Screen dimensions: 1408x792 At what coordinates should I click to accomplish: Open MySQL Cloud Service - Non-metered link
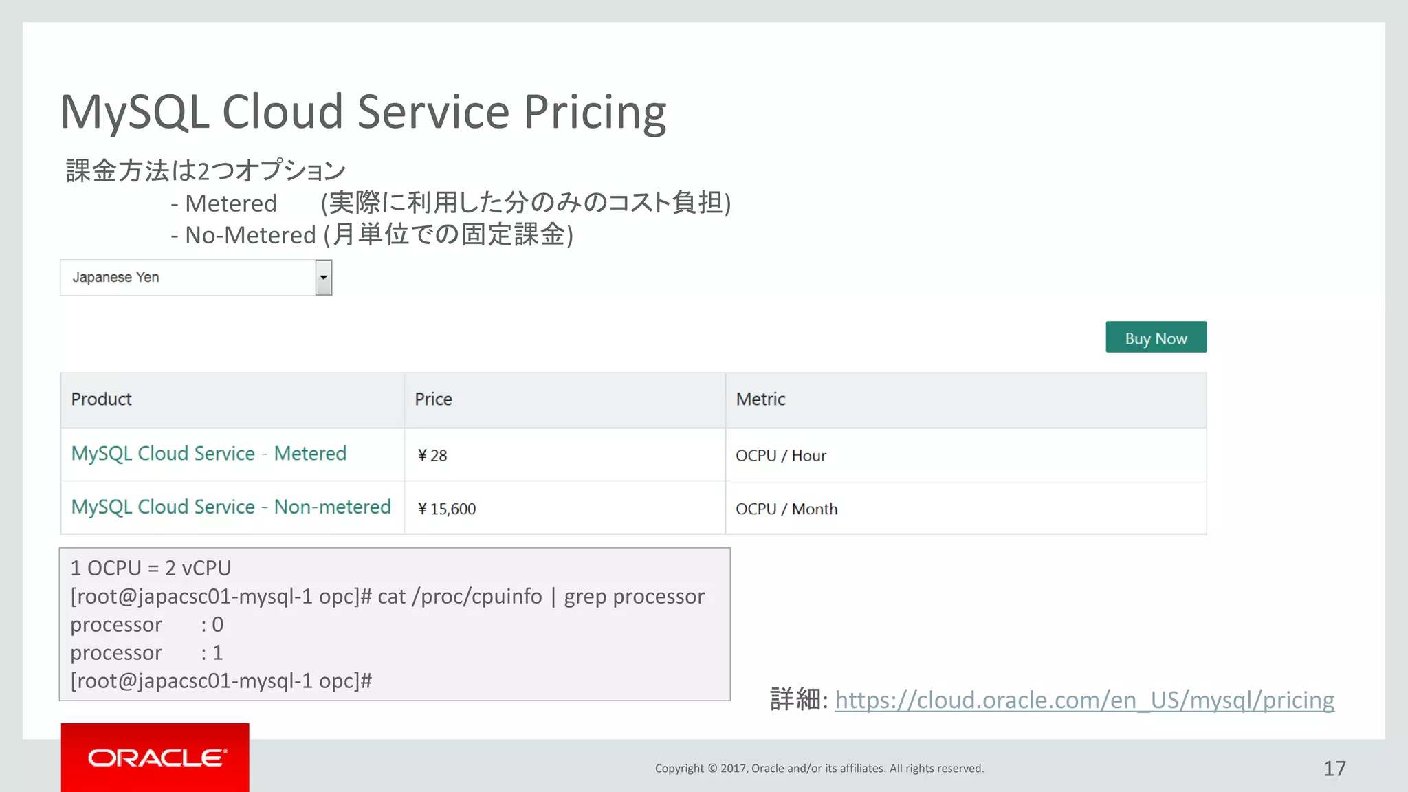(231, 507)
